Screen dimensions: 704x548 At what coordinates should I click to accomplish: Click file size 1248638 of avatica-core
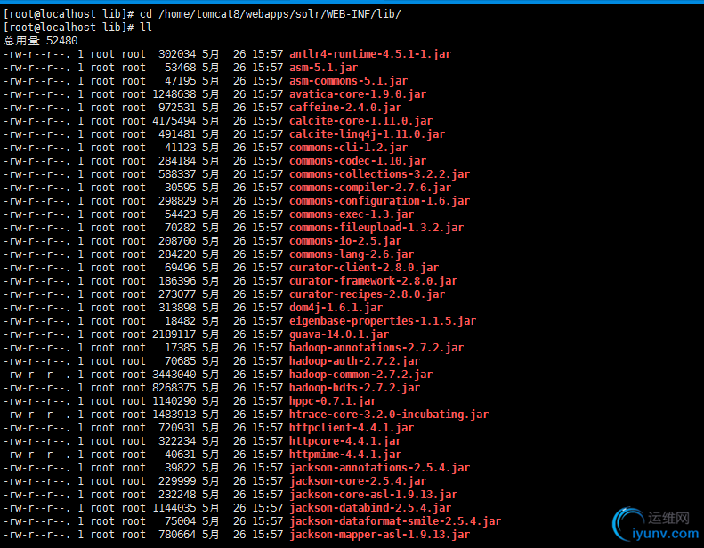coord(174,94)
